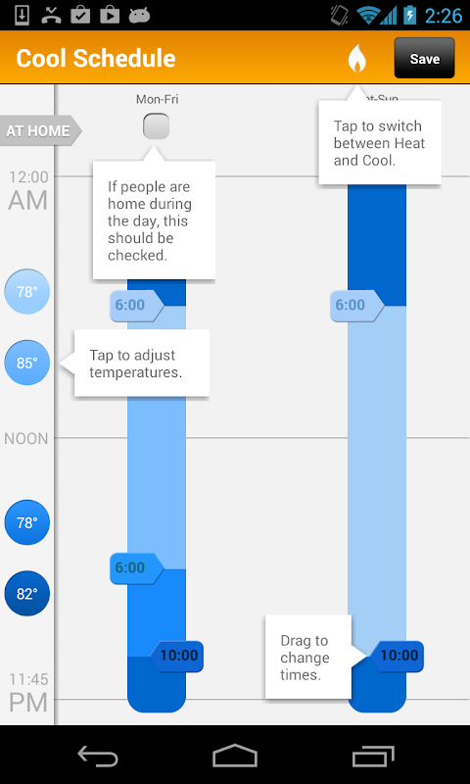This screenshot has width=470, height=784.
Task: Open Android Recent apps button
Action: 373,756
